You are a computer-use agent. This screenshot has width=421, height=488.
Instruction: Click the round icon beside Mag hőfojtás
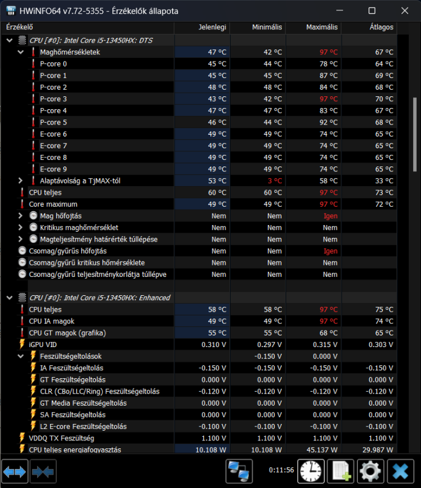34,216
